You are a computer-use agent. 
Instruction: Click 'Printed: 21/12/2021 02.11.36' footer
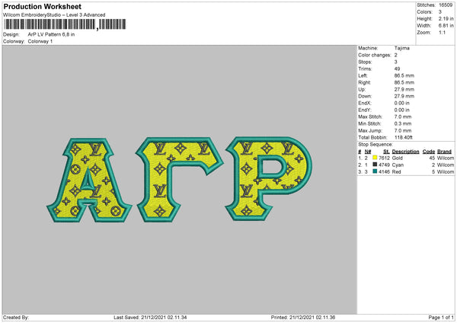[x=303, y=318]
